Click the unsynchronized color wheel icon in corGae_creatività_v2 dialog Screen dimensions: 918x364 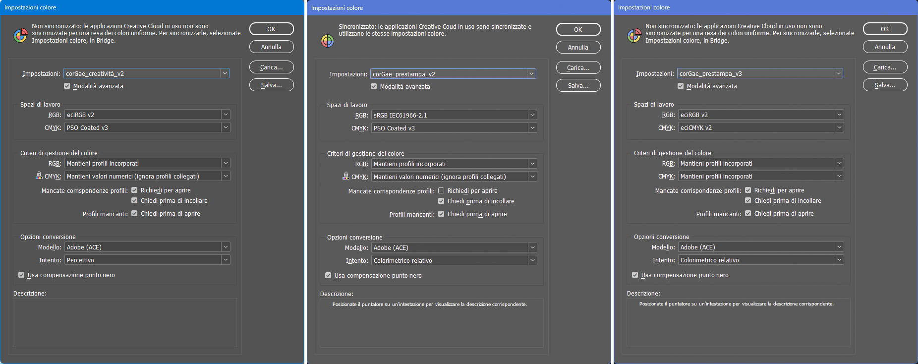coord(20,36)
